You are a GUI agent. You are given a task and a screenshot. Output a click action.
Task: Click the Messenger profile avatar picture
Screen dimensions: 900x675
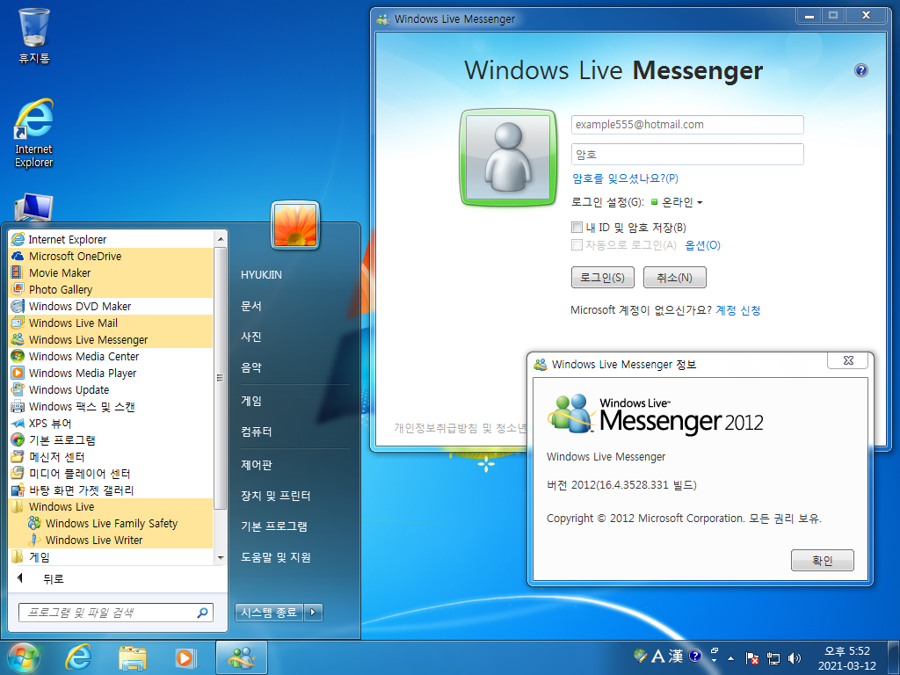click(509, 156)
